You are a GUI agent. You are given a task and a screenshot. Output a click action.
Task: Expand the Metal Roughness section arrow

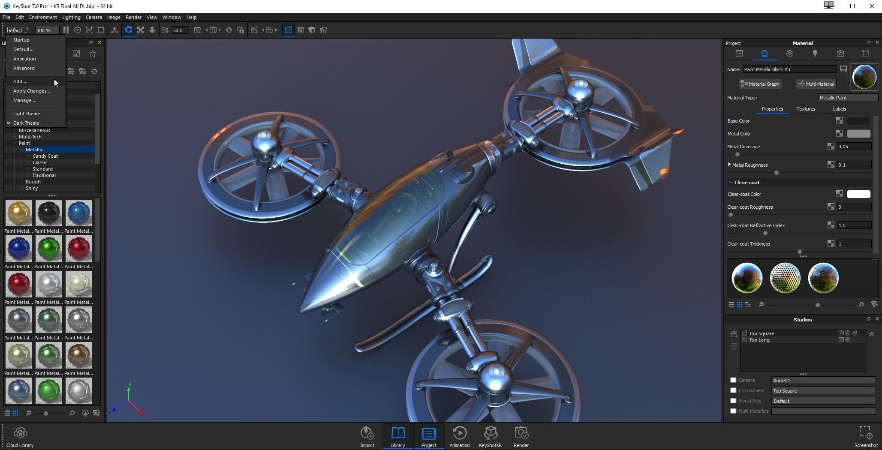pos(729,164)
